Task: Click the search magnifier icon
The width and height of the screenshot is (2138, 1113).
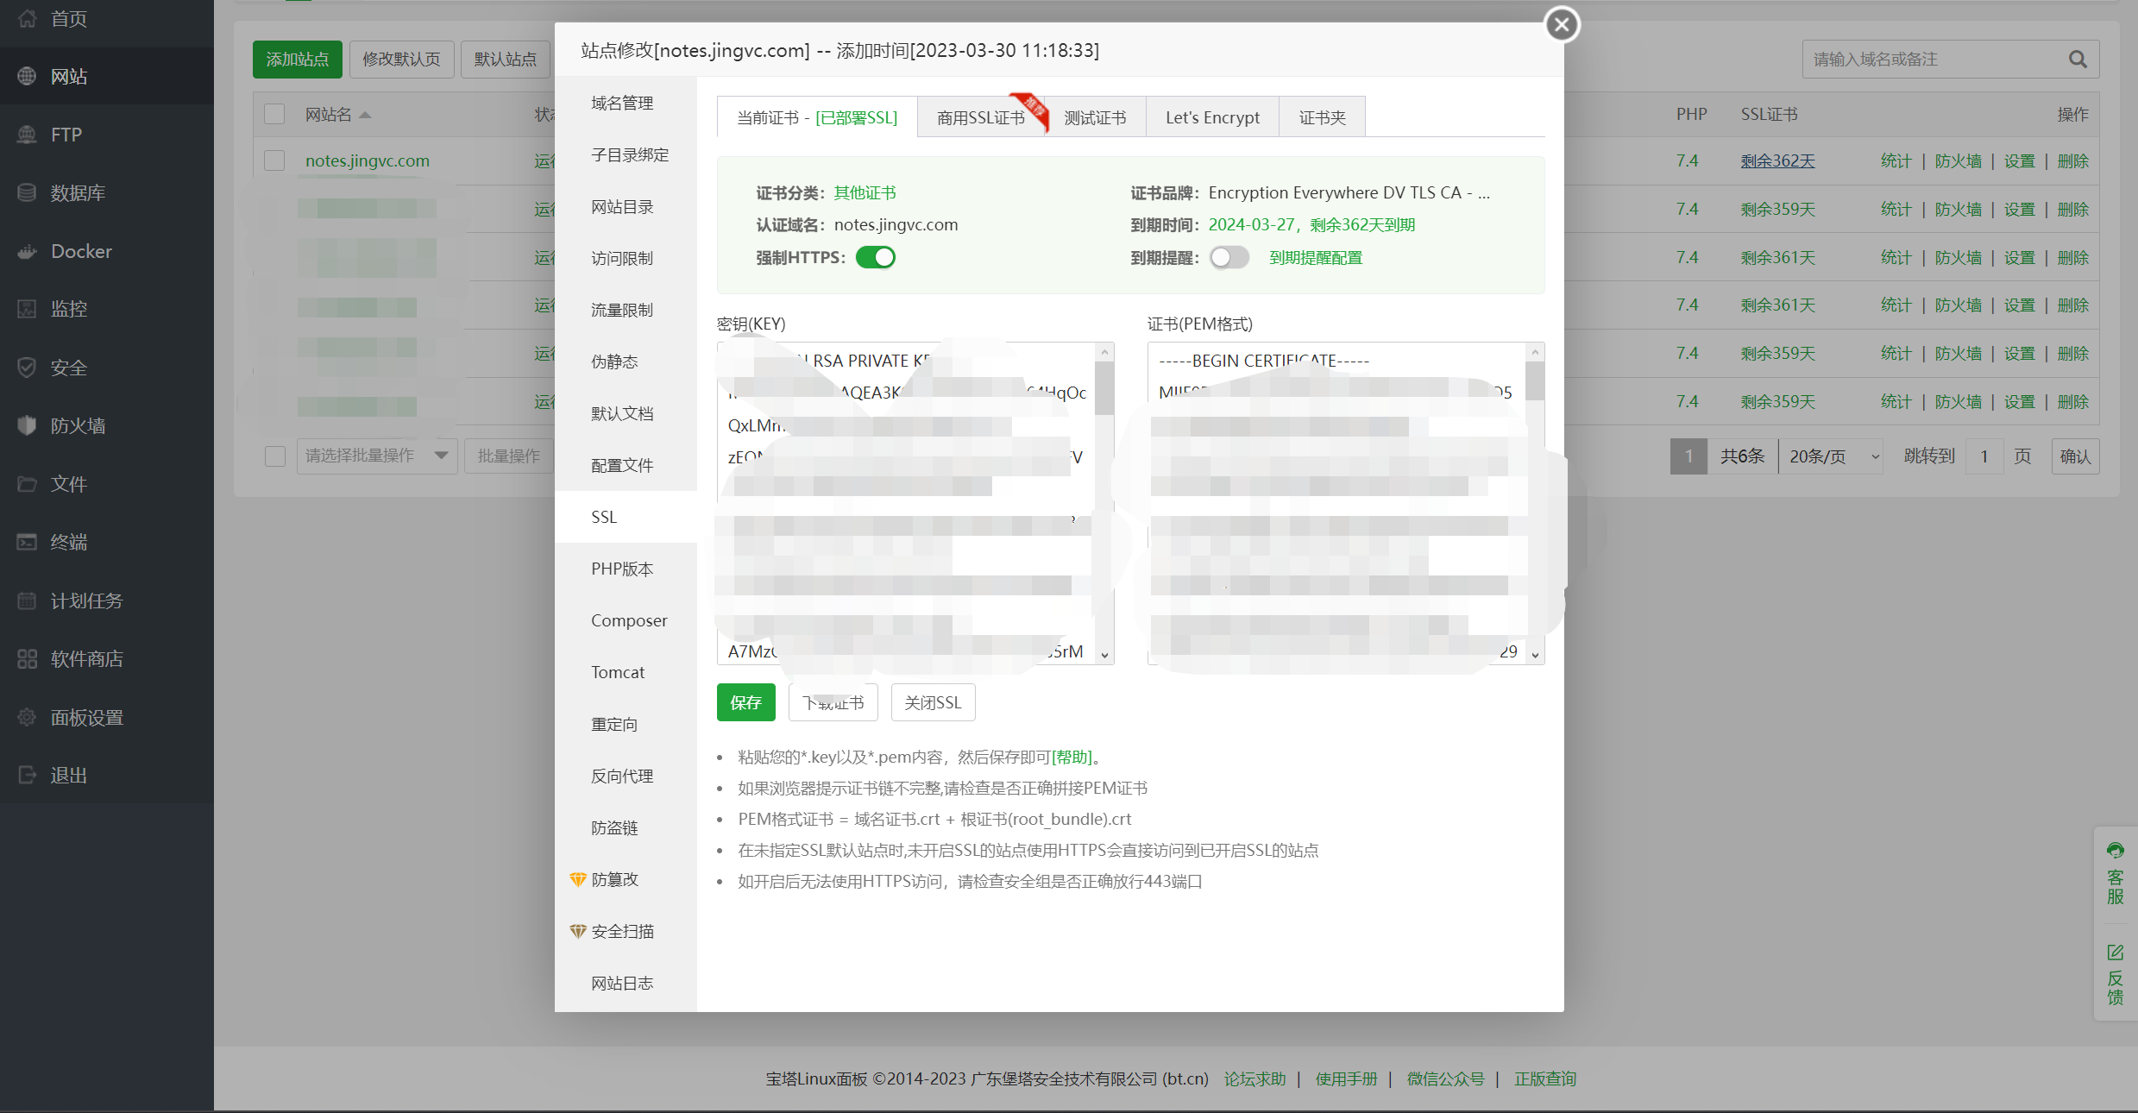Action: pos(2078,60)
